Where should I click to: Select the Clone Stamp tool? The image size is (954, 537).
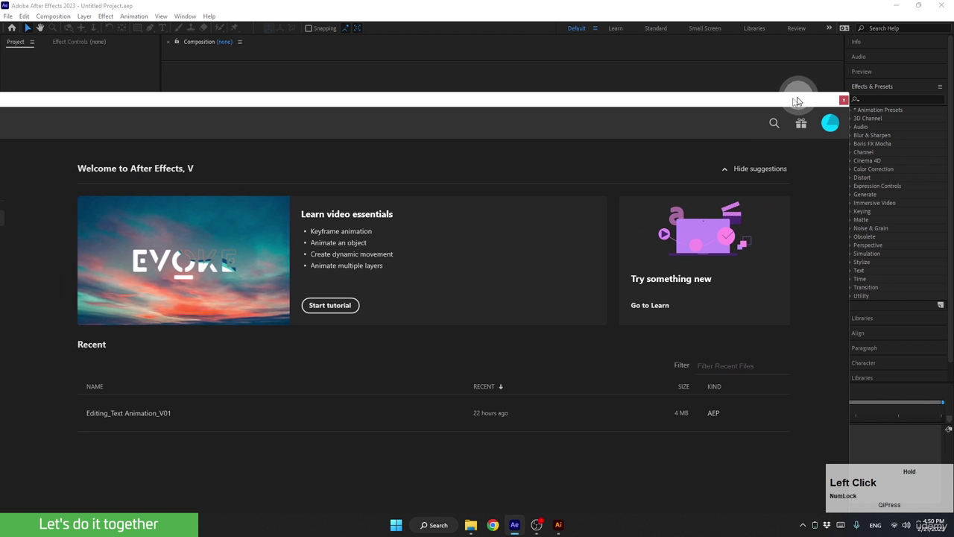191,28
